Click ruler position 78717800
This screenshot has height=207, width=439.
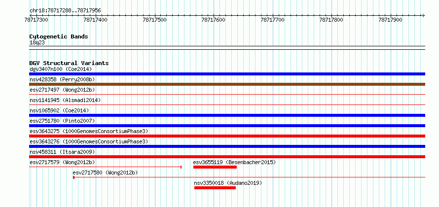331,20
